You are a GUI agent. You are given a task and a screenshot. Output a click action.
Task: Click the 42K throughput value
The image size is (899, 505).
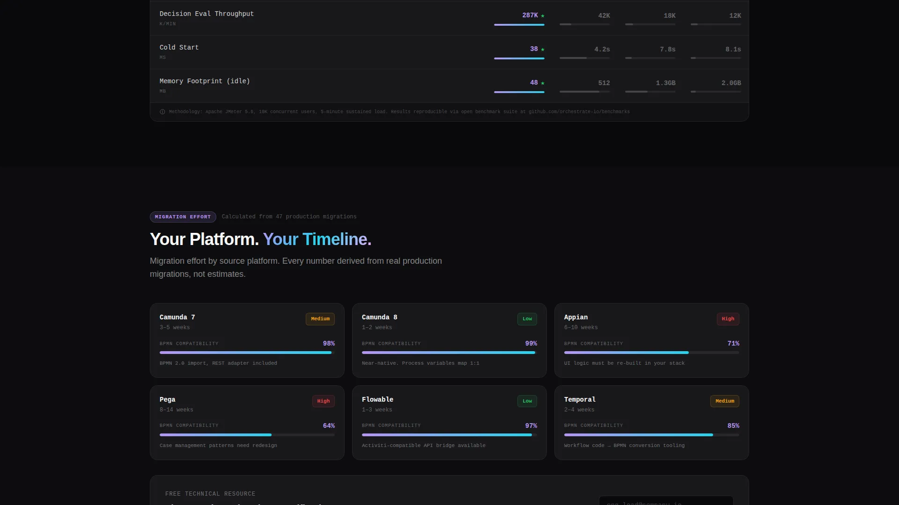[604, 16]
